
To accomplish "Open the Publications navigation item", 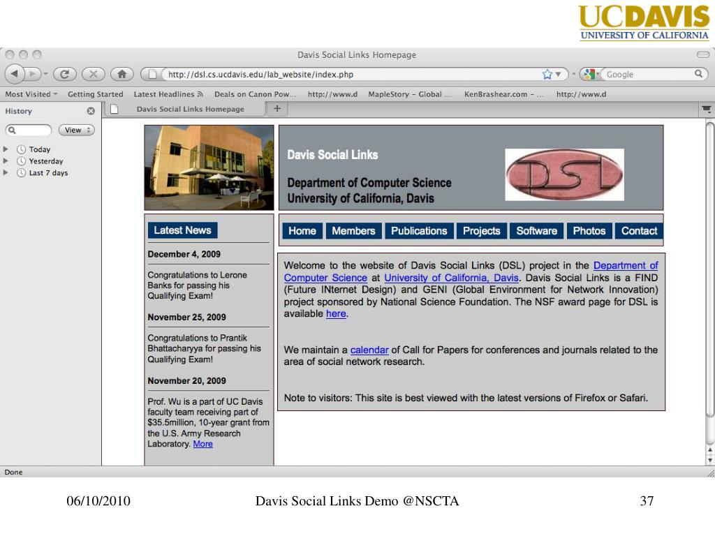I will (419, 231).
